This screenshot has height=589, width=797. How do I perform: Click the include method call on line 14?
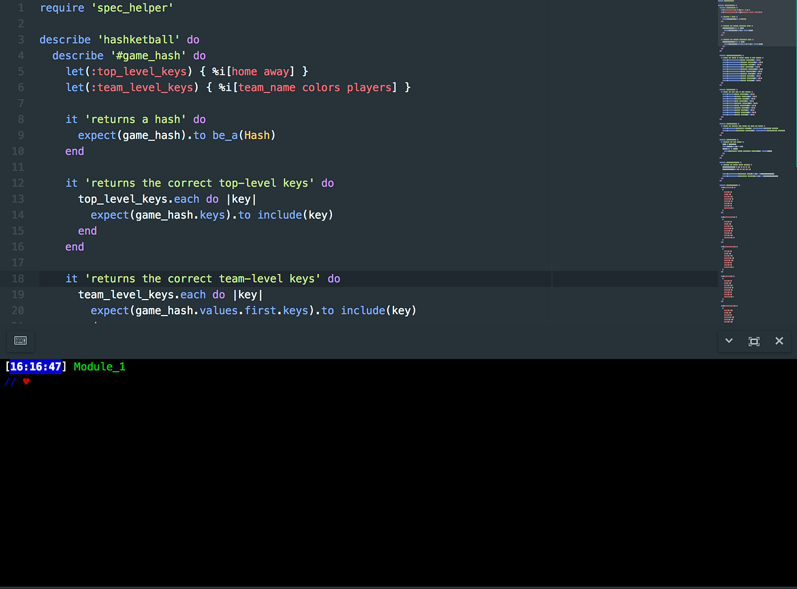pos(280,214)
